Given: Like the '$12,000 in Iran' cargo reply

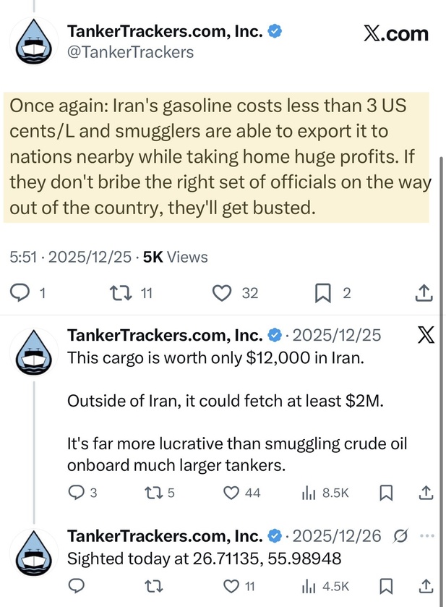Looking at the screenshot, I should pos(231,493).
